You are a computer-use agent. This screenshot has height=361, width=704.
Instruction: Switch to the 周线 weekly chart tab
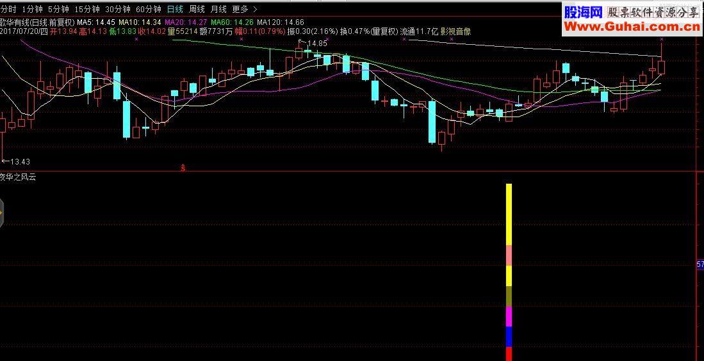[197, 9]
